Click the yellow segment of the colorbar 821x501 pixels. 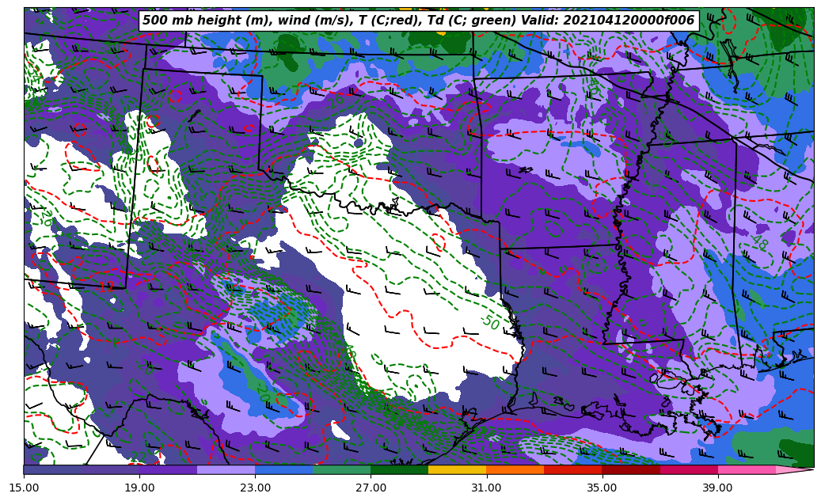457,469
